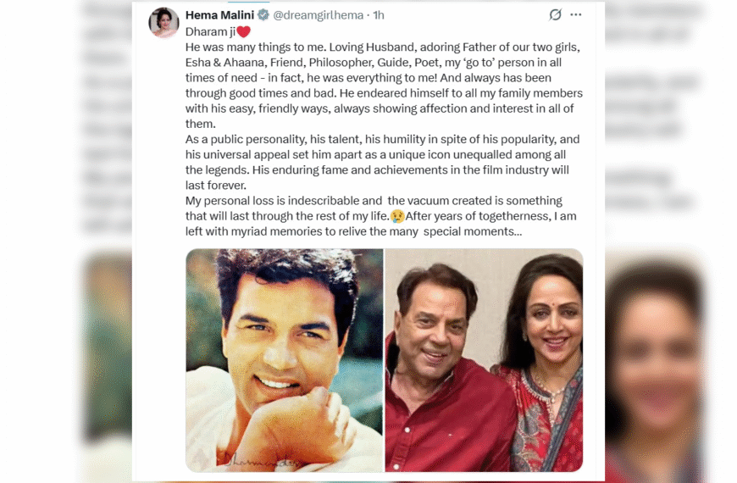
Task: Click the Grok explain-post icon
Action: click(x=556, y=15)
